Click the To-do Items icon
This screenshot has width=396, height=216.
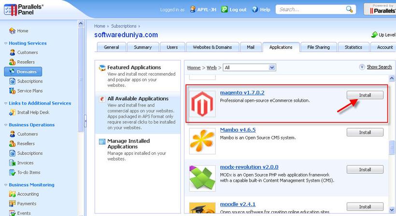[12, 173]
